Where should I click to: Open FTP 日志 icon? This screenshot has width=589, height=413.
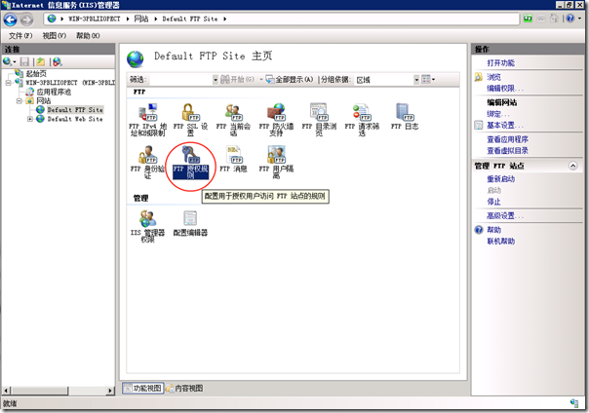(405, 116)
